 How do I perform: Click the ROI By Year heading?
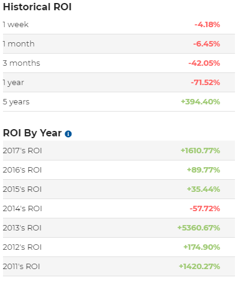[32, 133]
